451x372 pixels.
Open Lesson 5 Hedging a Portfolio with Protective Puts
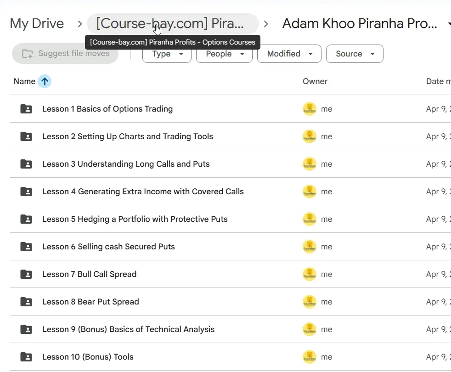click(x=135, y=219)
